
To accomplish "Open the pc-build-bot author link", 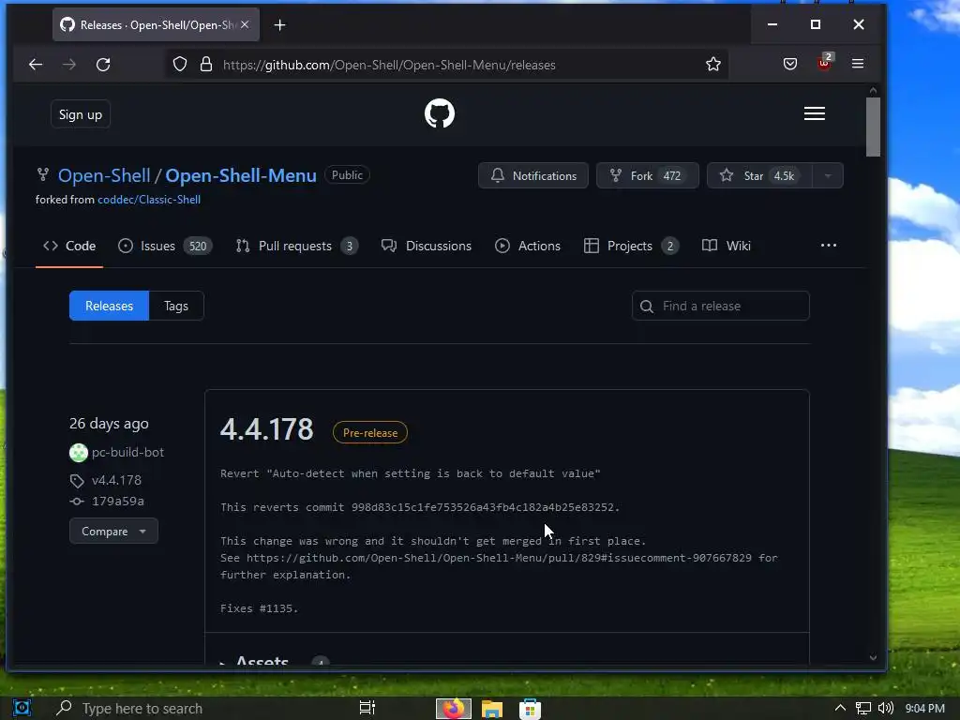I will [127, 453].
